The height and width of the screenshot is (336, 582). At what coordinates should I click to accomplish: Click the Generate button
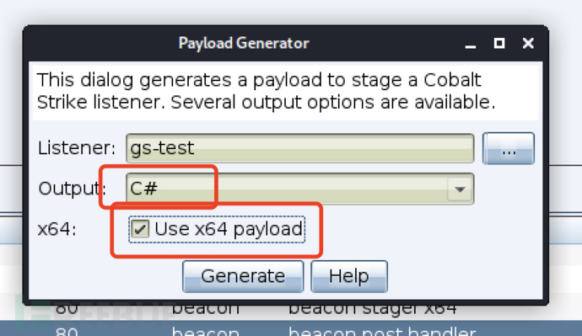[243, 276]
